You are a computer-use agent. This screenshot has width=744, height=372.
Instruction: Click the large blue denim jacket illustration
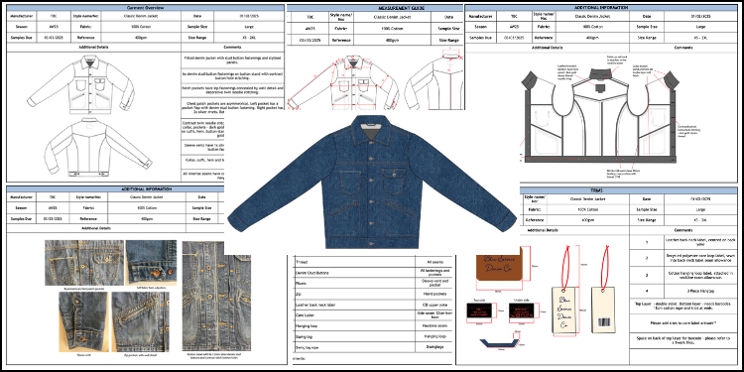pos(372,183)
